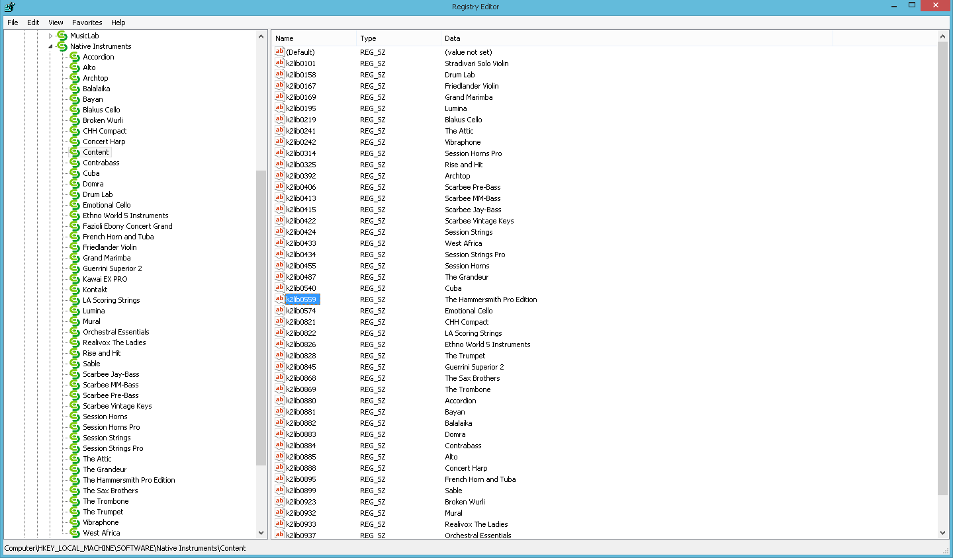Select the k2lib0559 value entry
953x558 pixels.
(301, 299)
